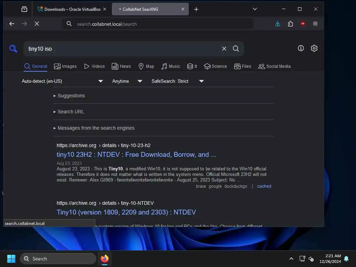The image size is (356, 267).
Task: Open the Windows Start menu
Action: point(11,259)
